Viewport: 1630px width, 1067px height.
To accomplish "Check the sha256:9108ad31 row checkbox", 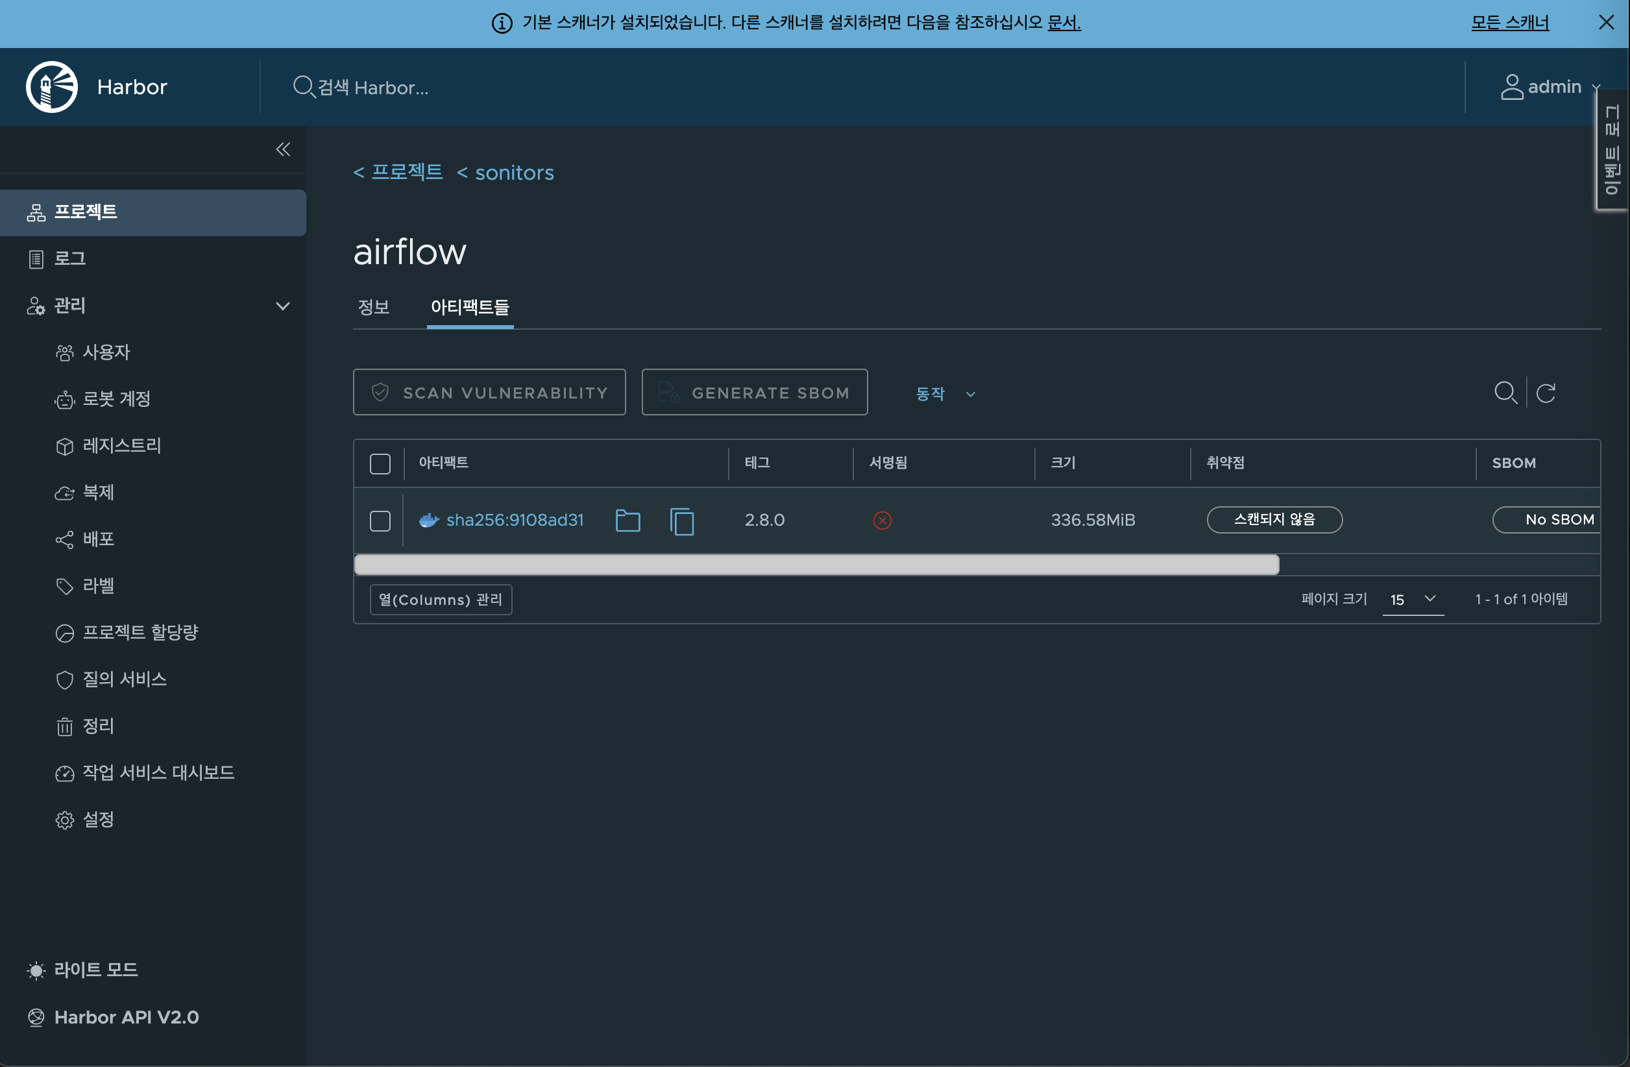I will [x=380, y=521].
